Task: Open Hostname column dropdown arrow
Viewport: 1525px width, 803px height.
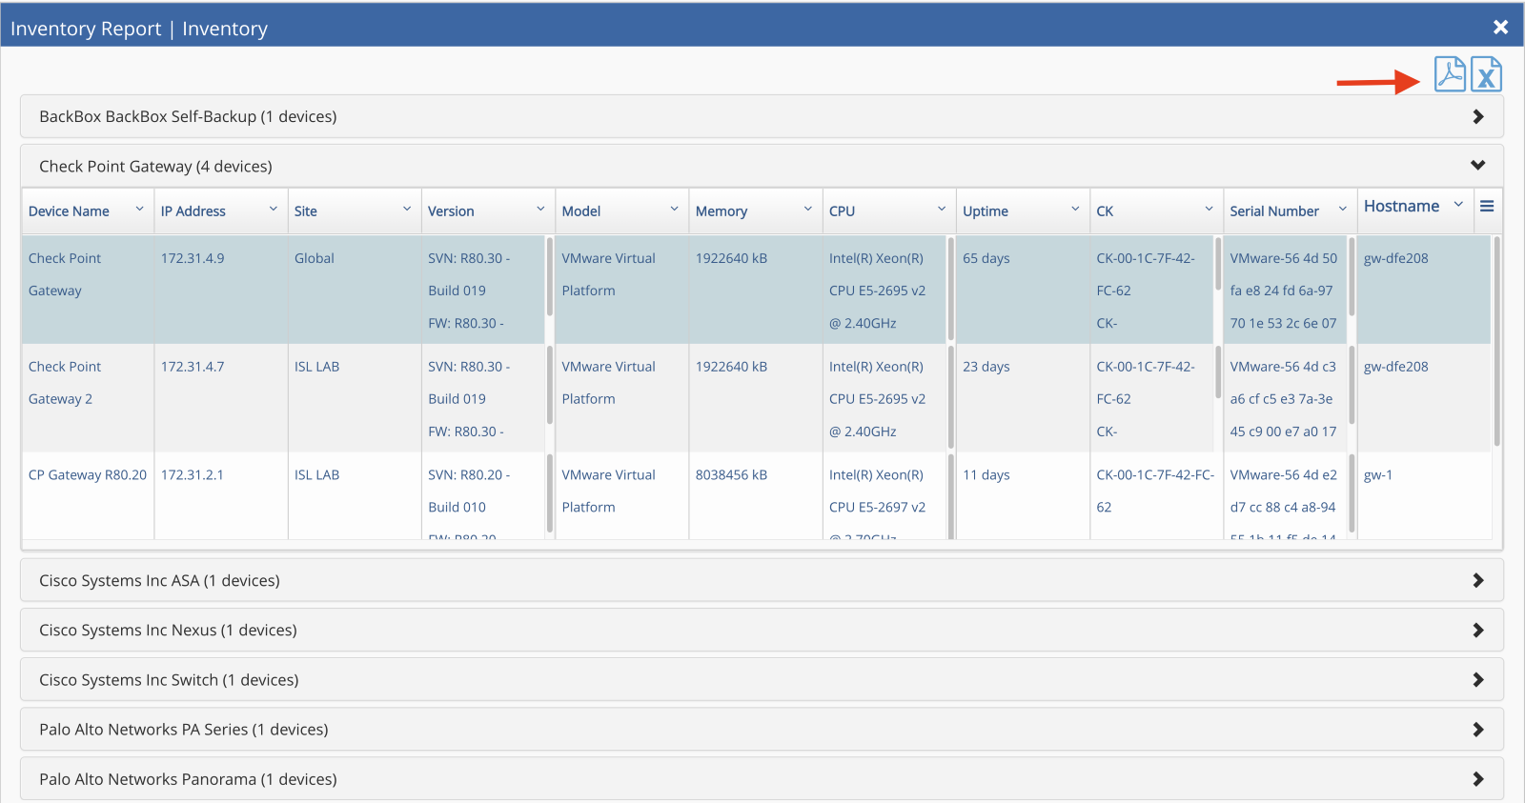Action: tap(1457, 206)
